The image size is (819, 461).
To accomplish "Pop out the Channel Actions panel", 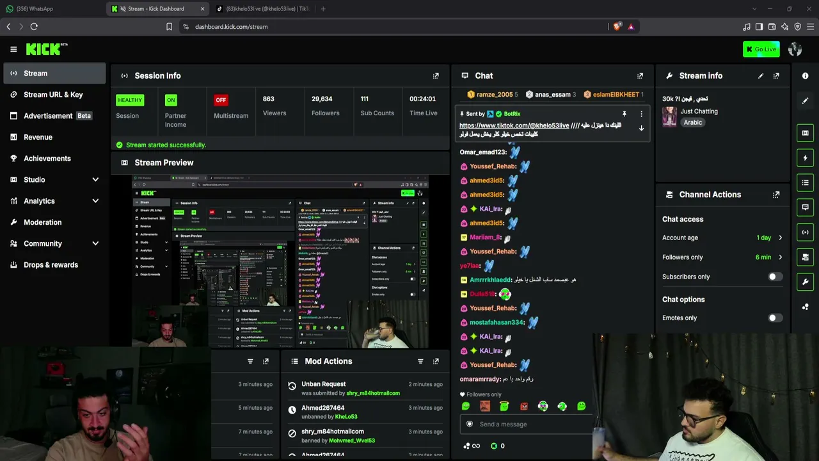I will coord(776,195).
